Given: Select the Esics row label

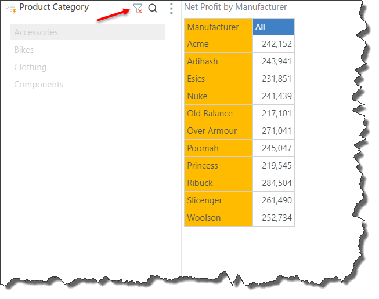Looking at the screenshot, I should tap(218, 79).
